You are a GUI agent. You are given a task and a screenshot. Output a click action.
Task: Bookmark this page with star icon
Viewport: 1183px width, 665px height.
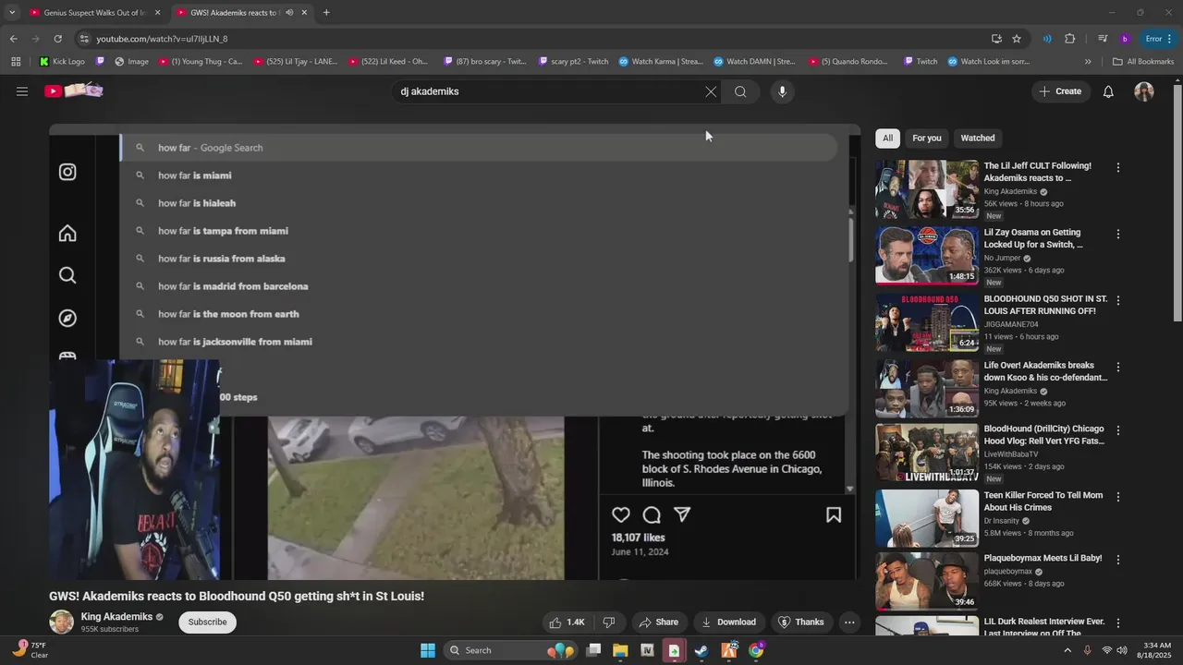[1017, 39]
